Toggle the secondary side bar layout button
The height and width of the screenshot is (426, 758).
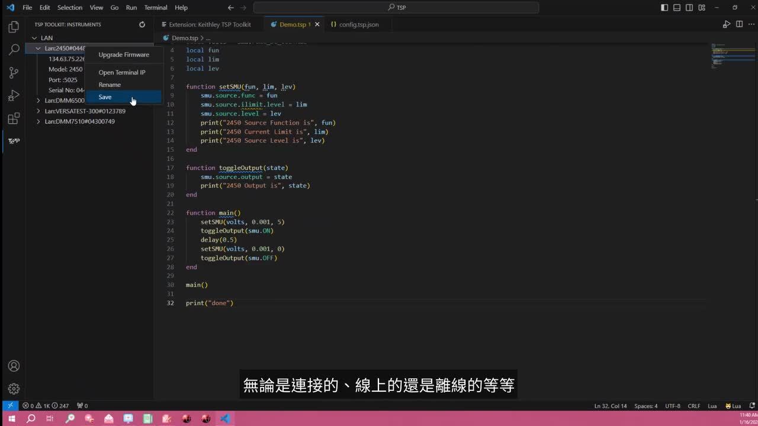point(689,8)
